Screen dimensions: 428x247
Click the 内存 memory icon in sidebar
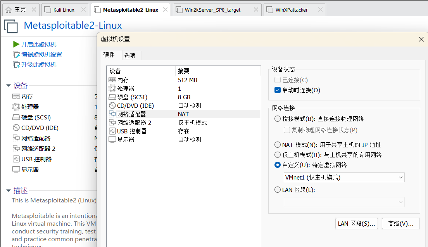coord(16,96)
